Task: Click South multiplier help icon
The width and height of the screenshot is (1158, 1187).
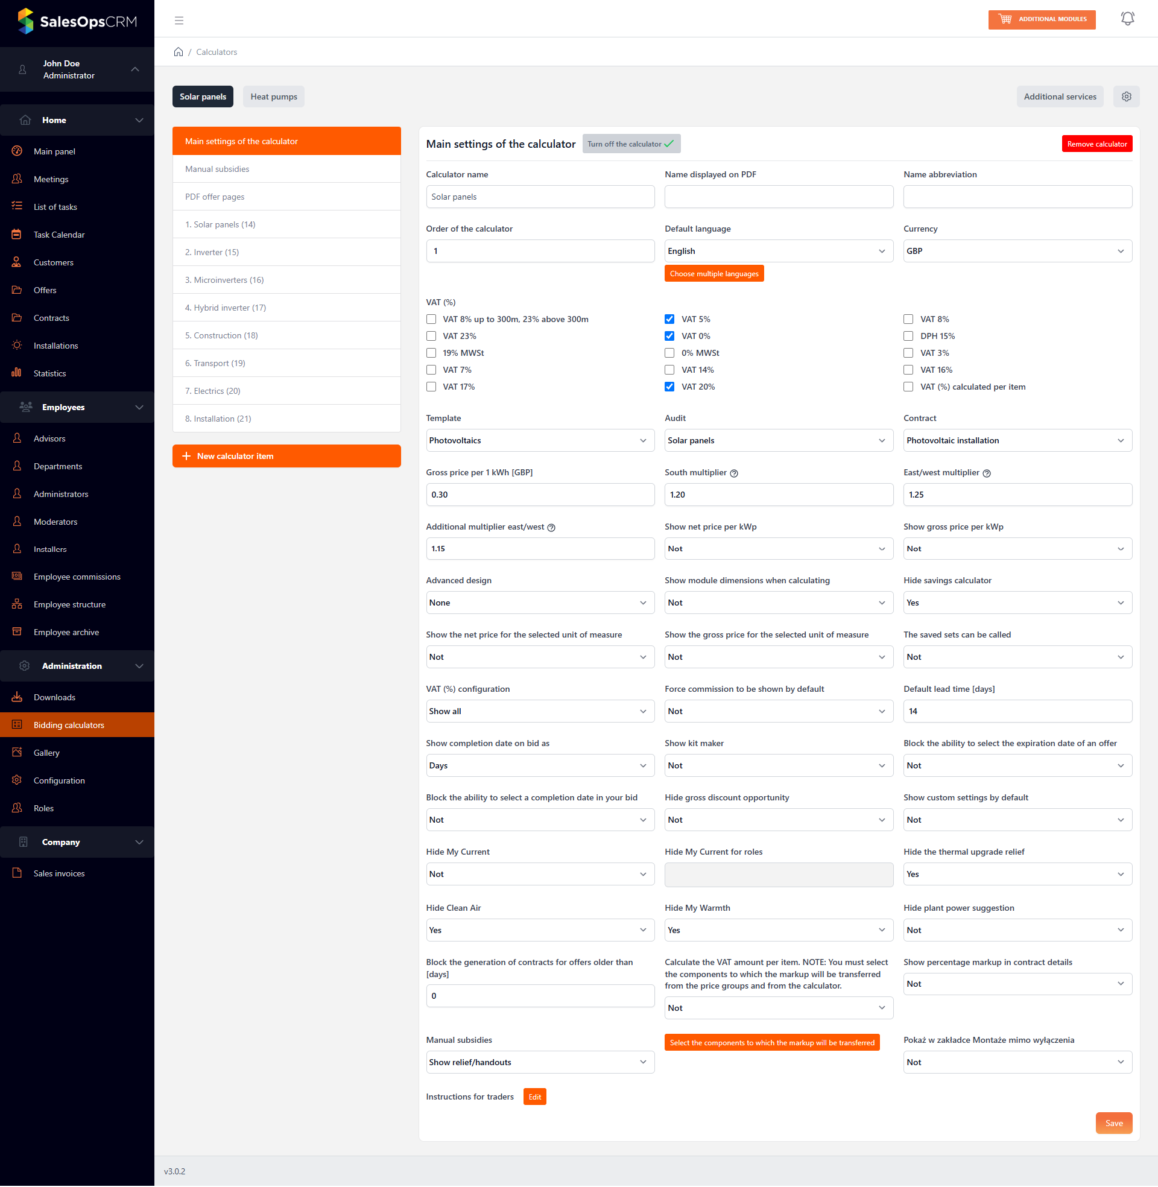Action: (x=733, y=473)
